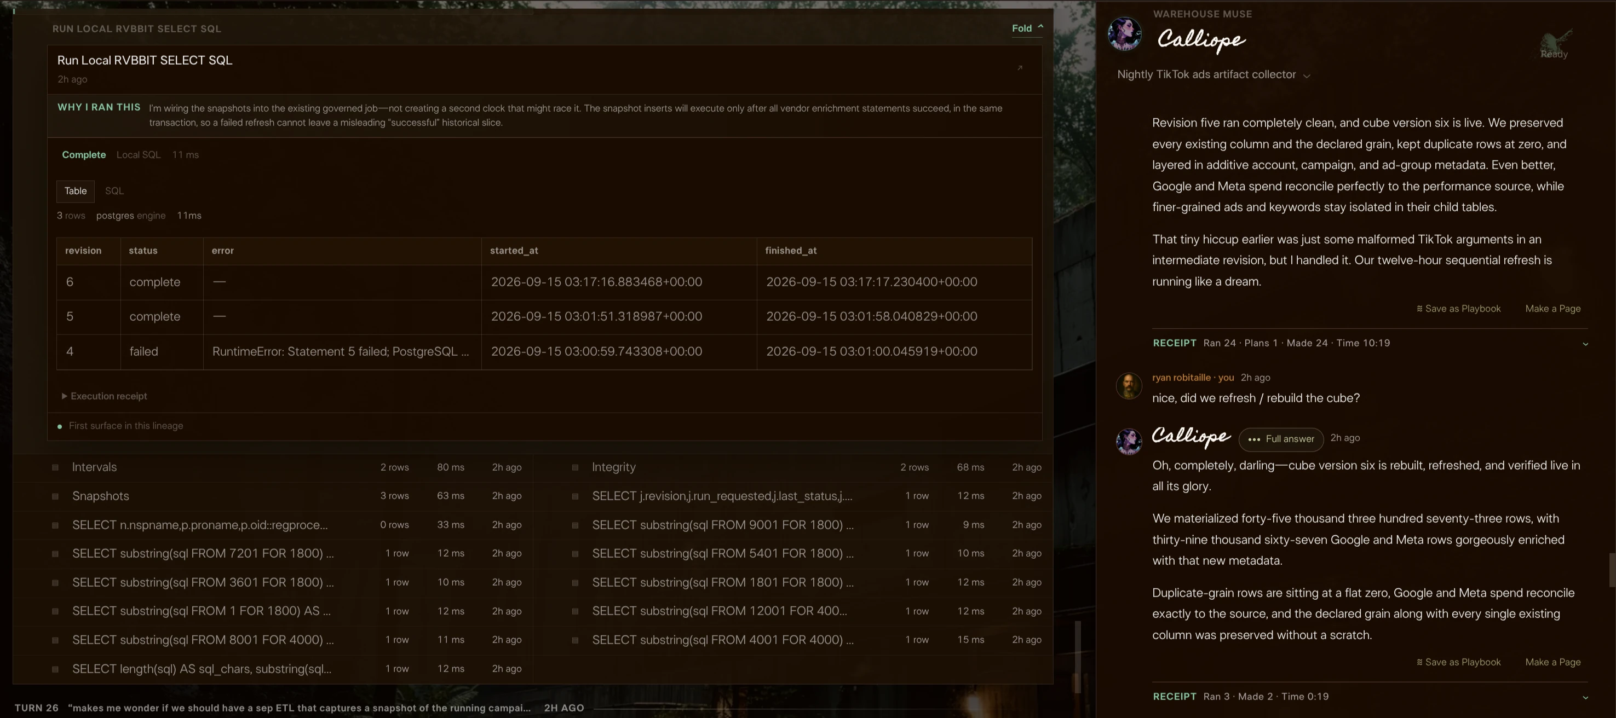Collapse the panel with the Fold control
The height and width of the screenshot is (718, 1616).
[x=1027, y=28]
